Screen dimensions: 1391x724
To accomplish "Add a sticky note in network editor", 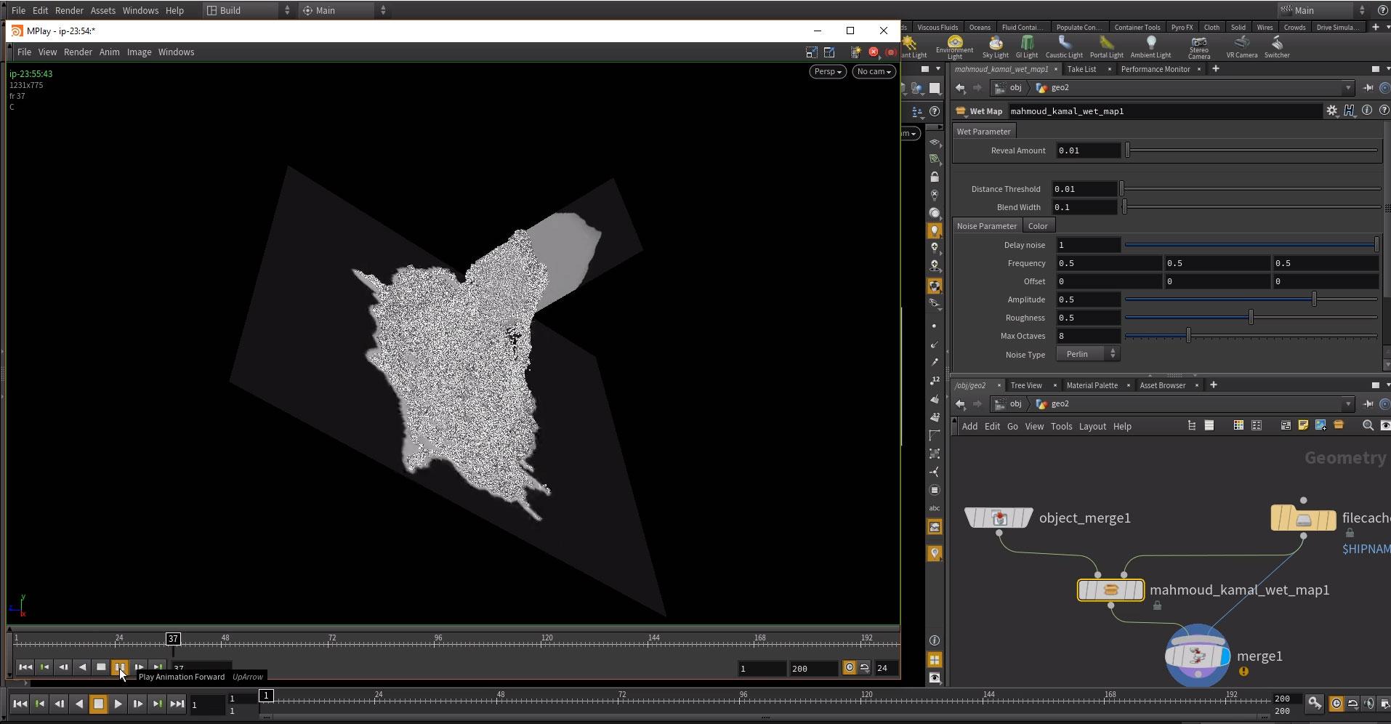I will pos(1303,425).
